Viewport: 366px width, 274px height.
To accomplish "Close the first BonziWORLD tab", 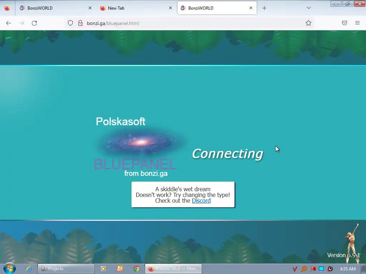I will coord(90,8).
